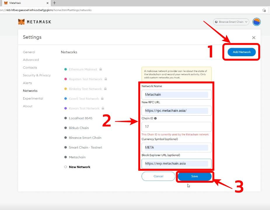The width and height of the screenshot is (270, 210).
Task: Select Goerli Test Network
Action: coord(84,99)
